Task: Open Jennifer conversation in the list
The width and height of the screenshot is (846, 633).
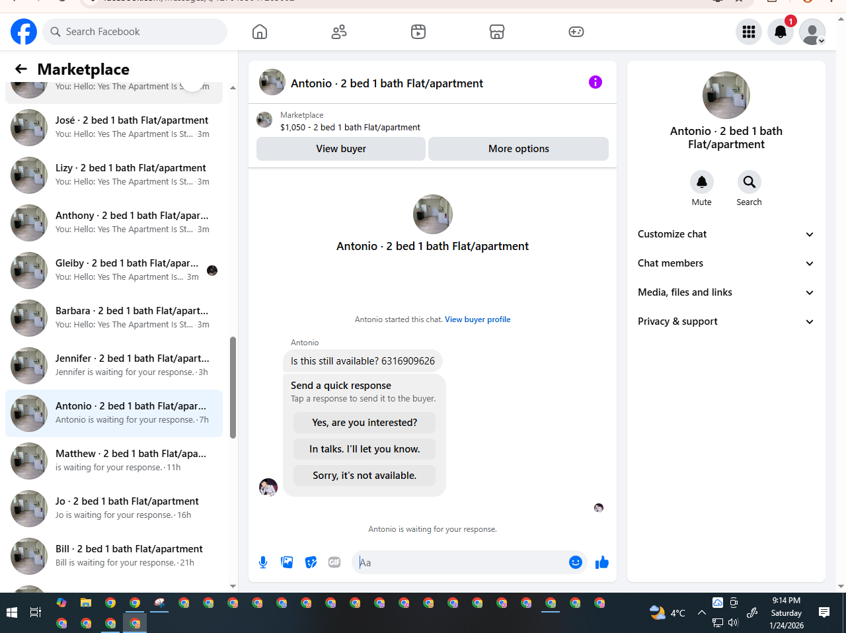Action: (x=114, y=365)
